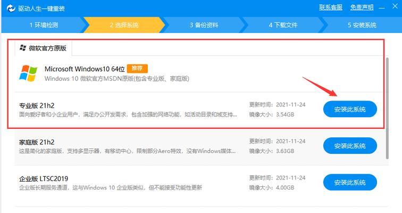Viewport: 402px width, 213px height.
Task: Minimize the 驱动人生 window
Action: [382, 8]
